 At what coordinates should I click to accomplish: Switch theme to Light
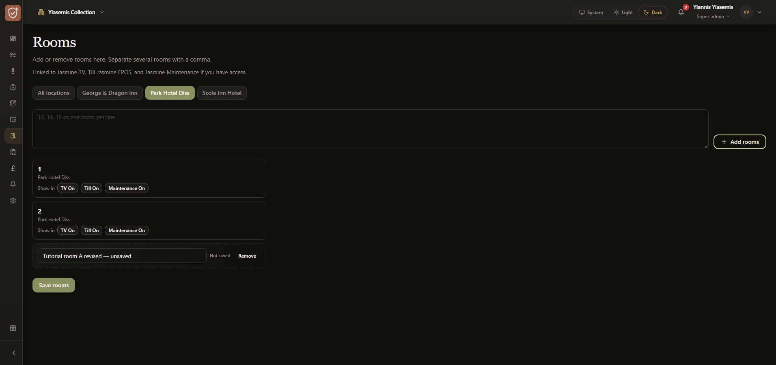click(x=623, y=12)
